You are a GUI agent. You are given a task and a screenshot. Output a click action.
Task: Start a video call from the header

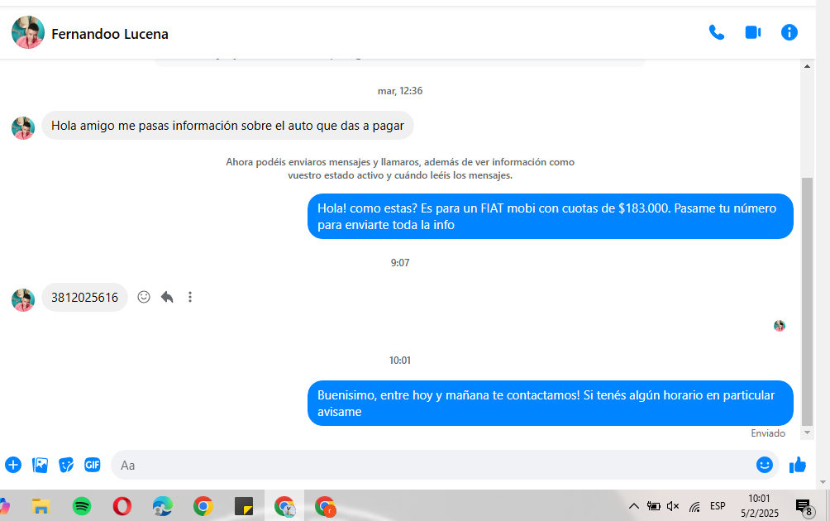[x=753, y=33]
